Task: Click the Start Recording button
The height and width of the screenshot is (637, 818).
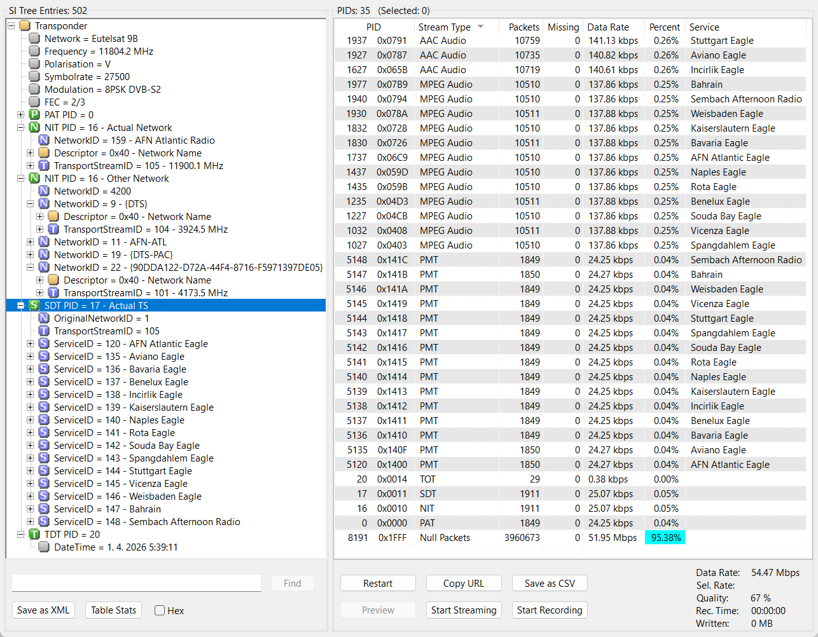Action: (x=550, y=610)
